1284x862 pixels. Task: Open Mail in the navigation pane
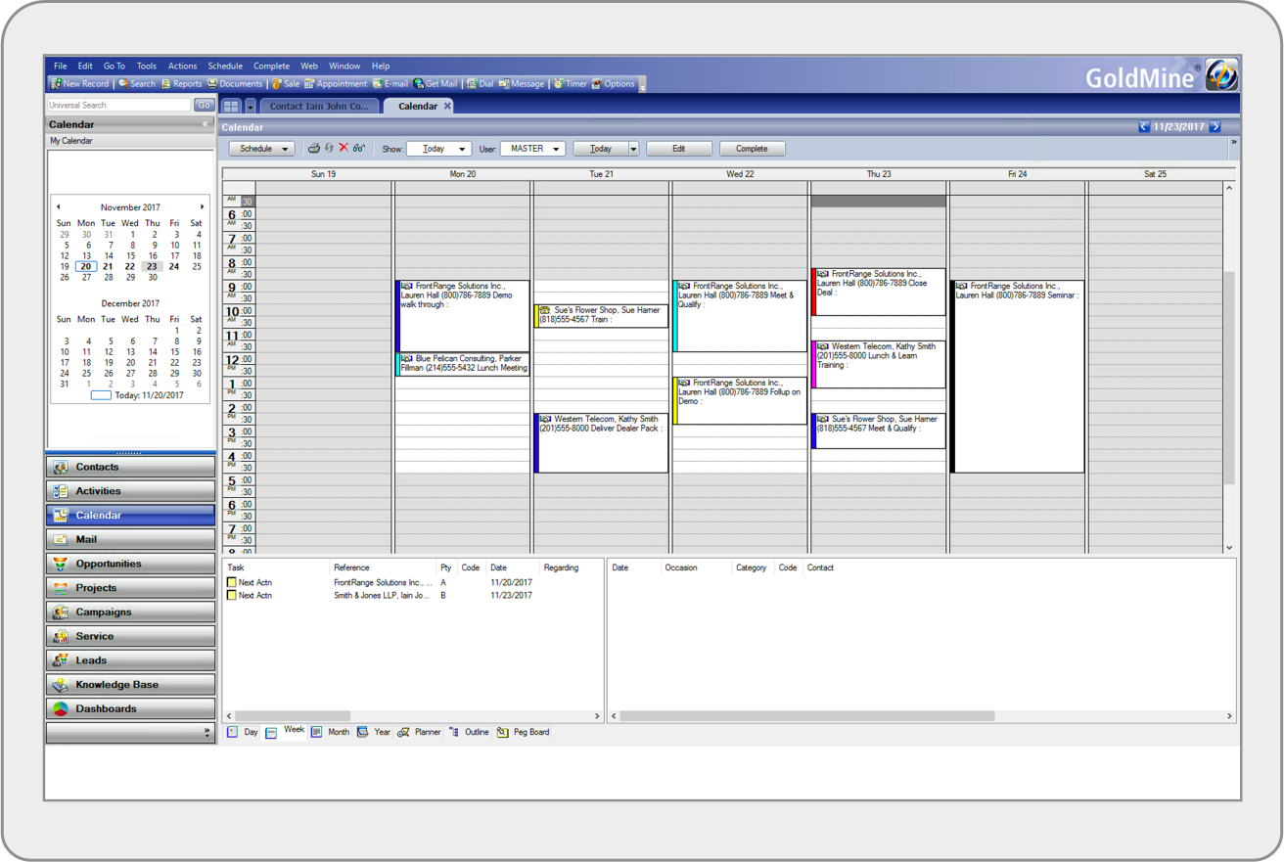click(x=130, y=540)
